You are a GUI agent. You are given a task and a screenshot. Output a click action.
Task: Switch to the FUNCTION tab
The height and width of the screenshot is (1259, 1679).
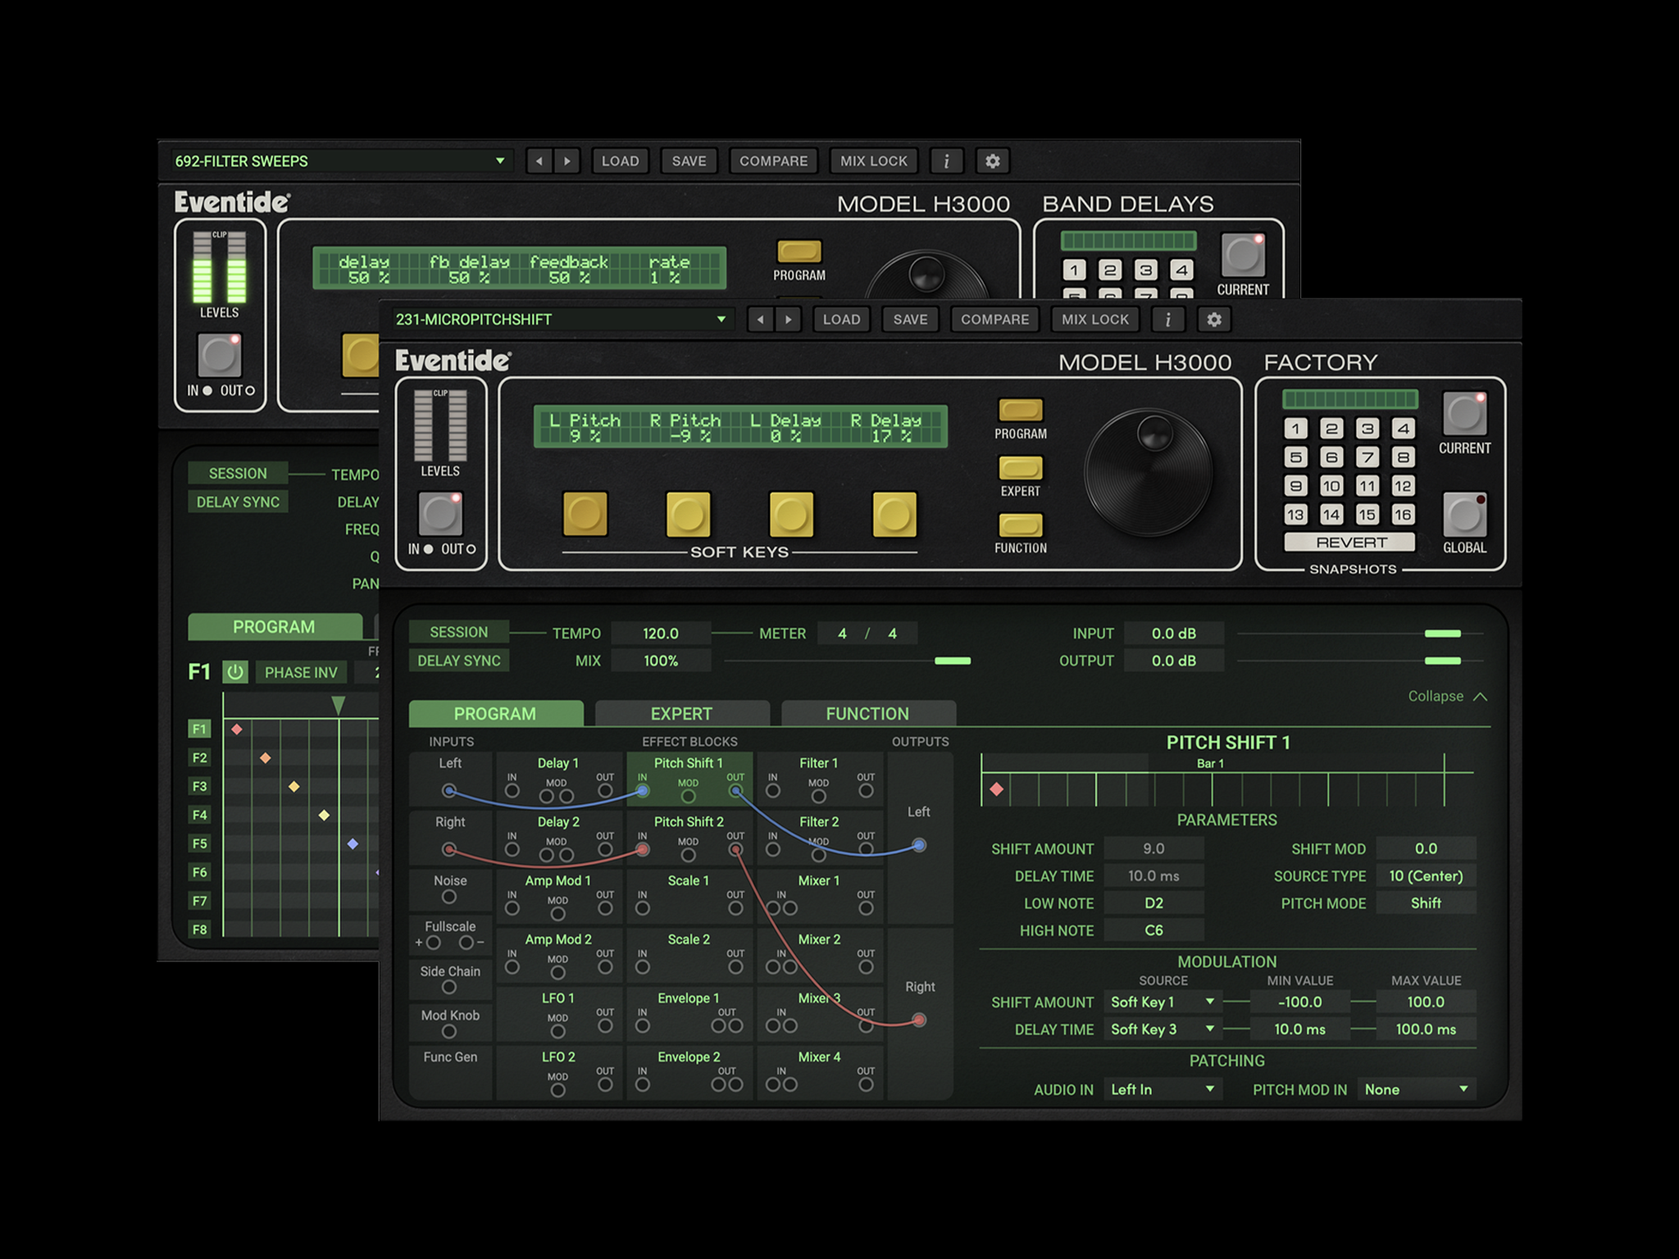click(x=867, y=713)
